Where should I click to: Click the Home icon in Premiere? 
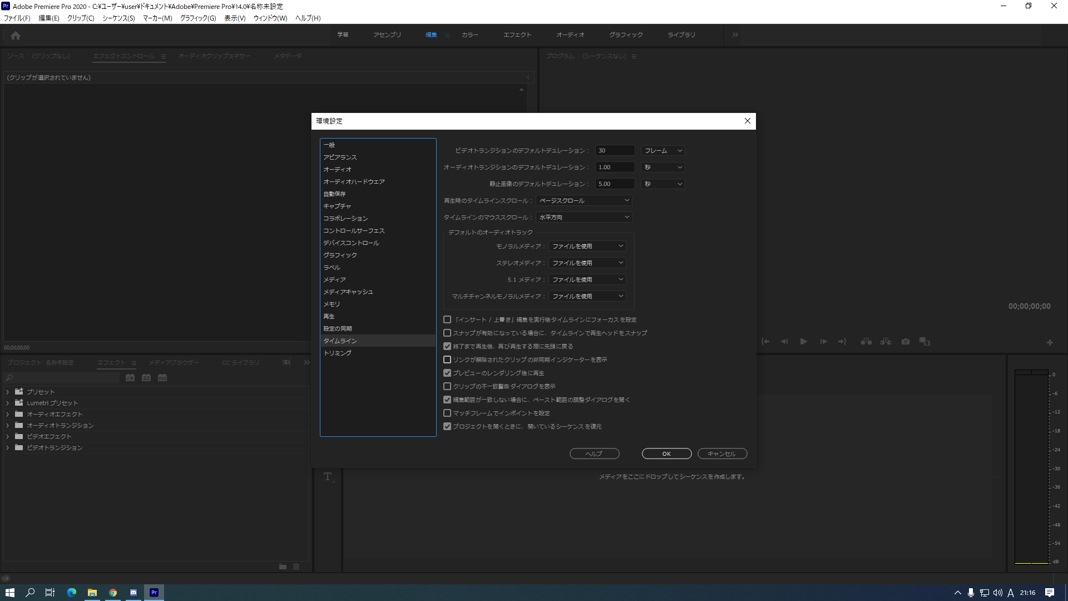pos(16,35)
